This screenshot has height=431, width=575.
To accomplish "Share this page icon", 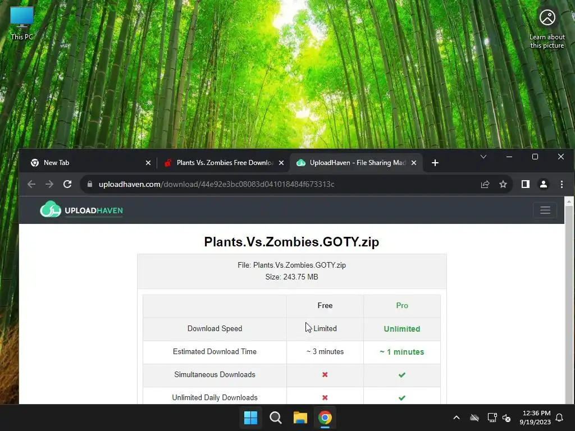I will click(485, 184).
